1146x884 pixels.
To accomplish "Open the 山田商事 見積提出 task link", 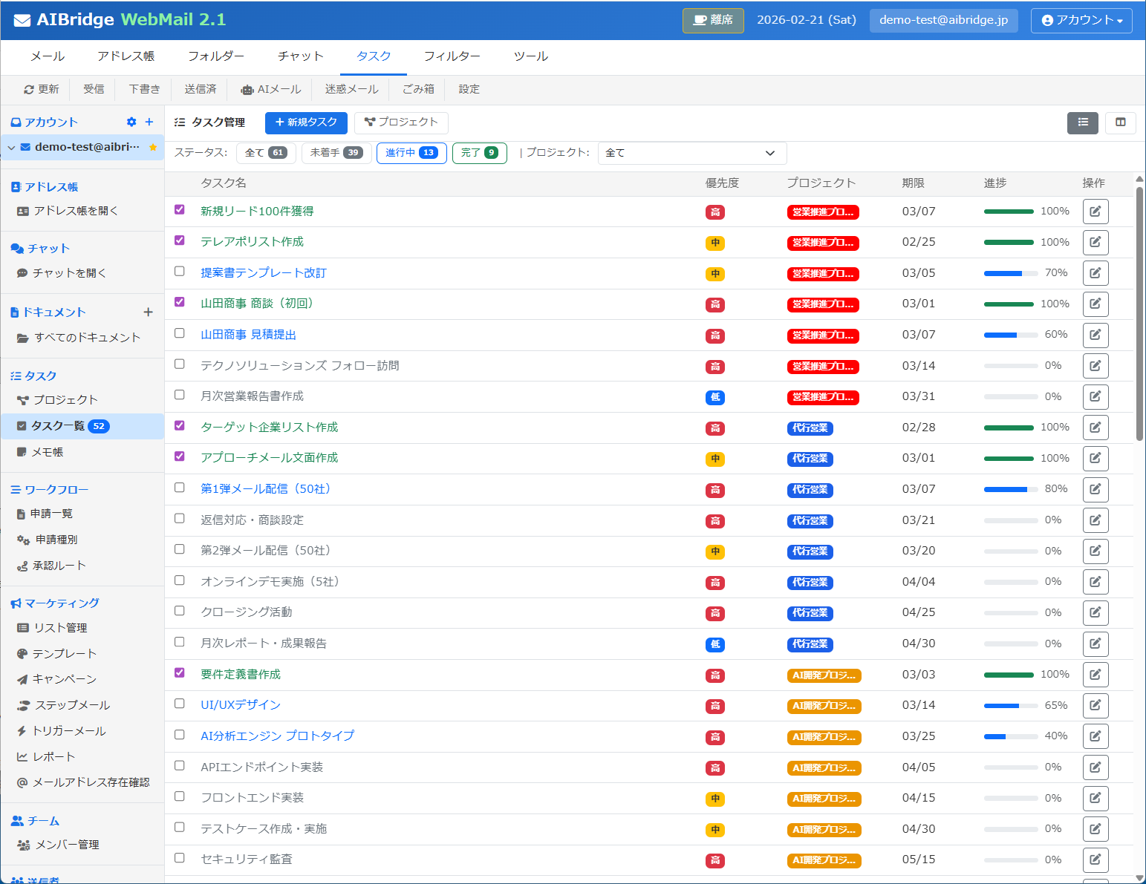I will click(x=248, y=334).
